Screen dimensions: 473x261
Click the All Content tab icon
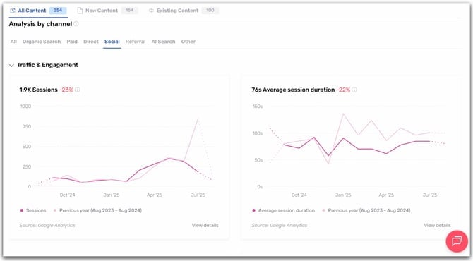tap(13, 11)
